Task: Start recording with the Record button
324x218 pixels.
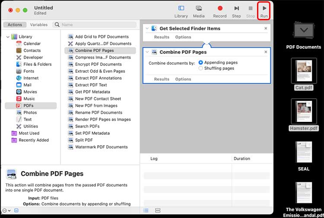Action: [220, 11]
